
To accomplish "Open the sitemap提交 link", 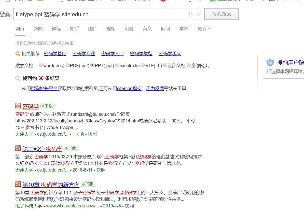I will (129, 89).
